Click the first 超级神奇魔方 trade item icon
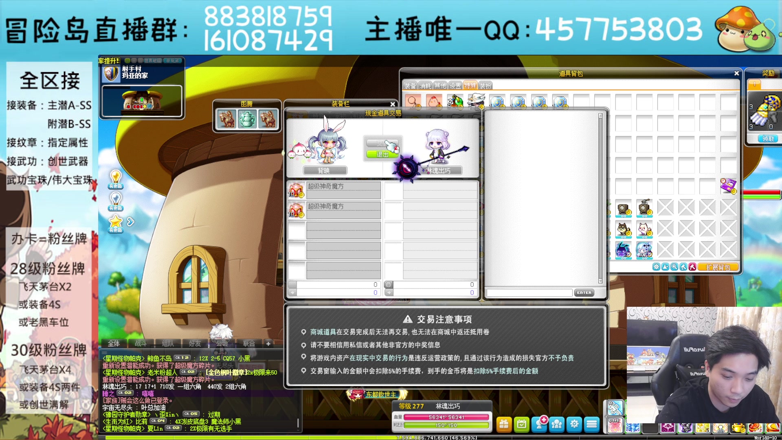 (x=296, y=190)
